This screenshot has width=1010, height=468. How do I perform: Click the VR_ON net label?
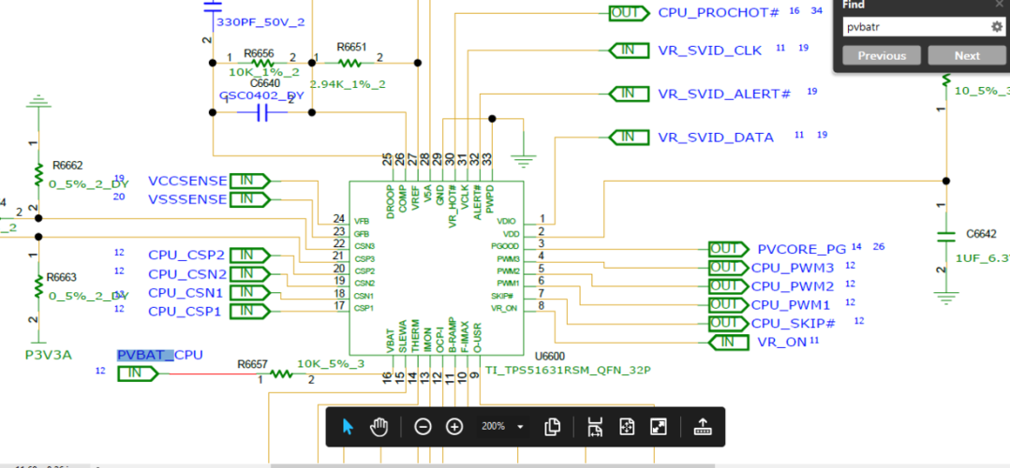coord(782,342)
